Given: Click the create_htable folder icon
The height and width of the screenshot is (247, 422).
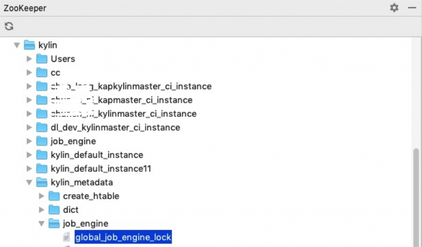Looking at the screenshot, I should coord(54,196).
